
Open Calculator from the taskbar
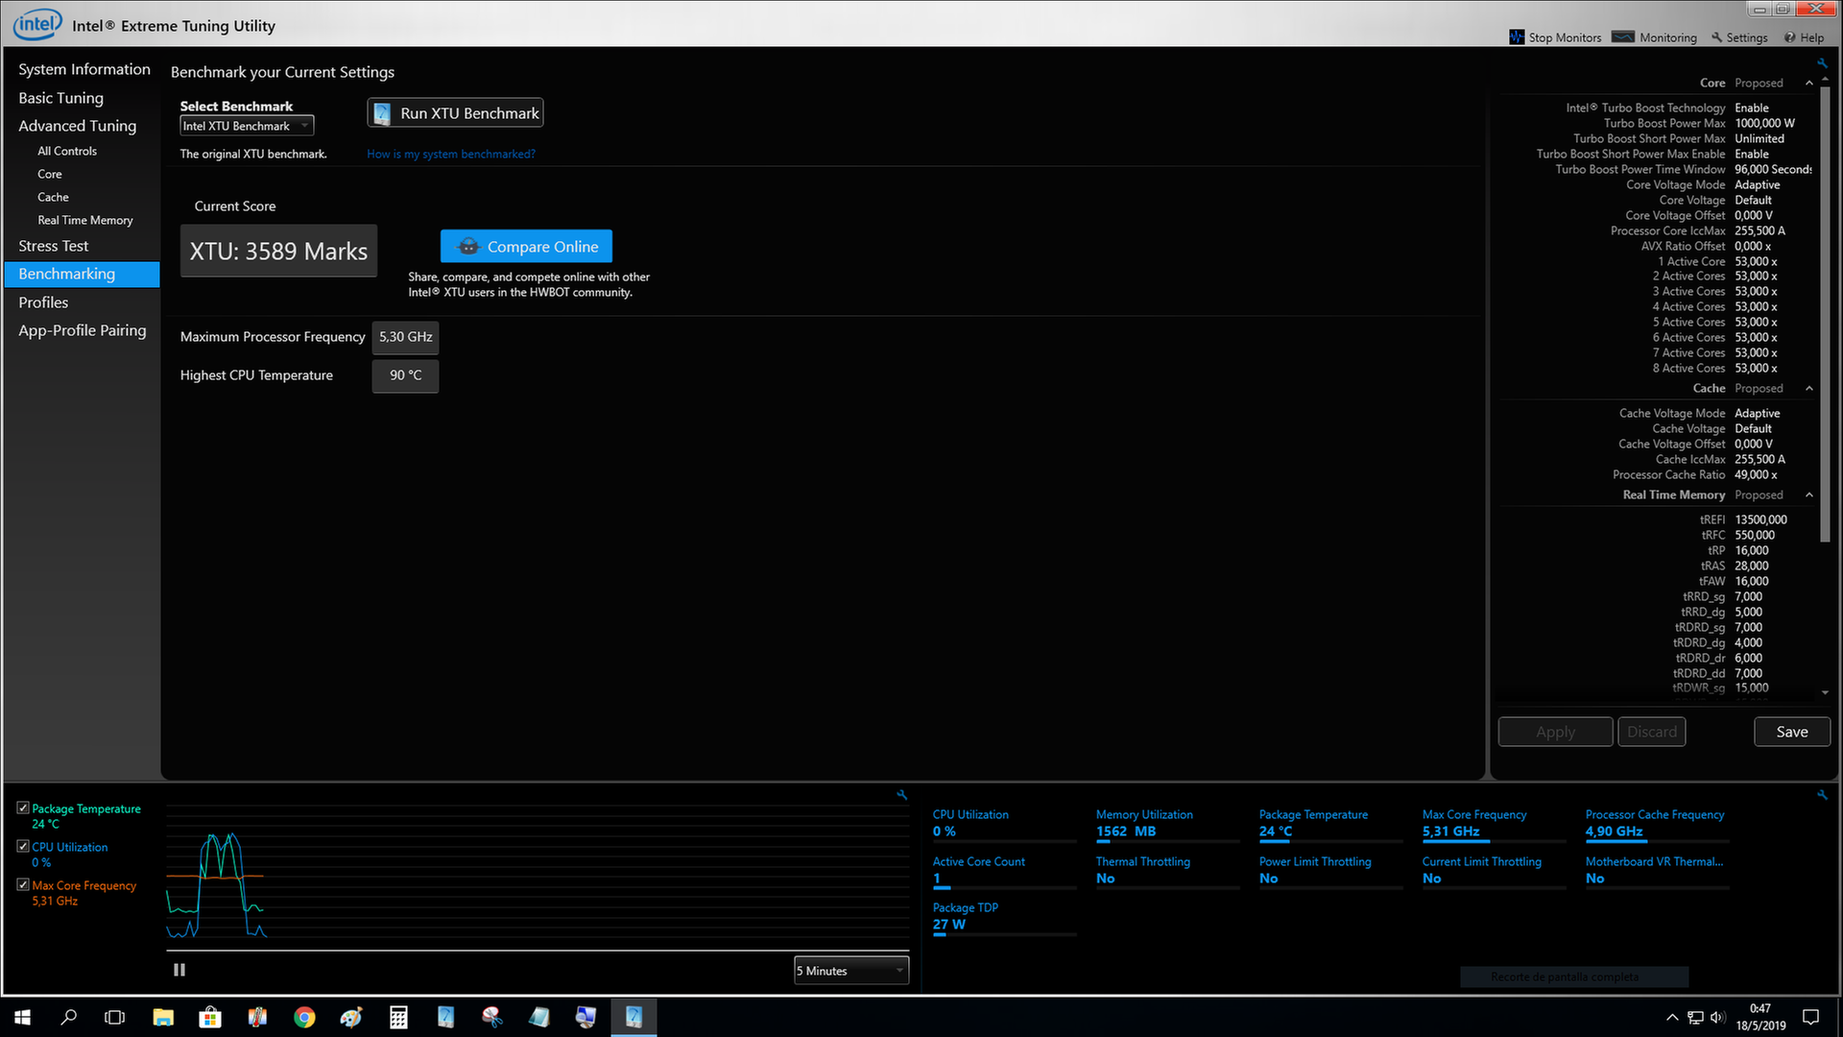tap(398, 1017)
